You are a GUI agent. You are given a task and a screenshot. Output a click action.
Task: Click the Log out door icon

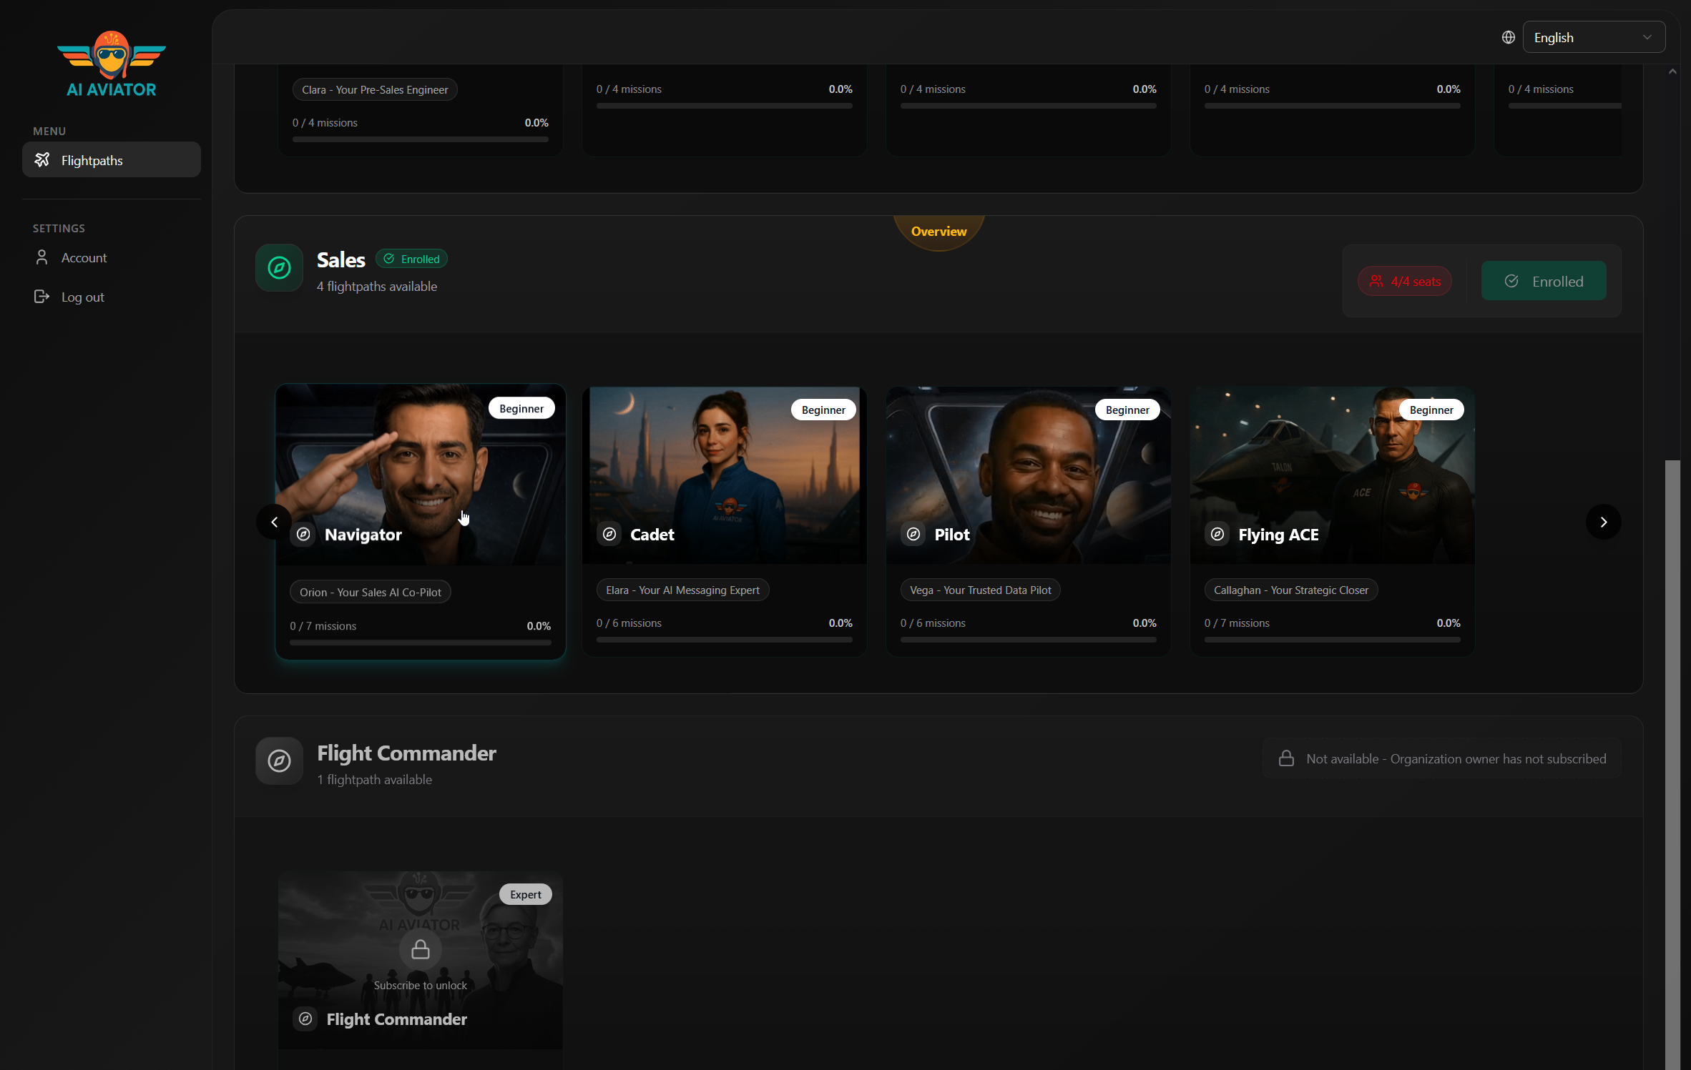41,297
